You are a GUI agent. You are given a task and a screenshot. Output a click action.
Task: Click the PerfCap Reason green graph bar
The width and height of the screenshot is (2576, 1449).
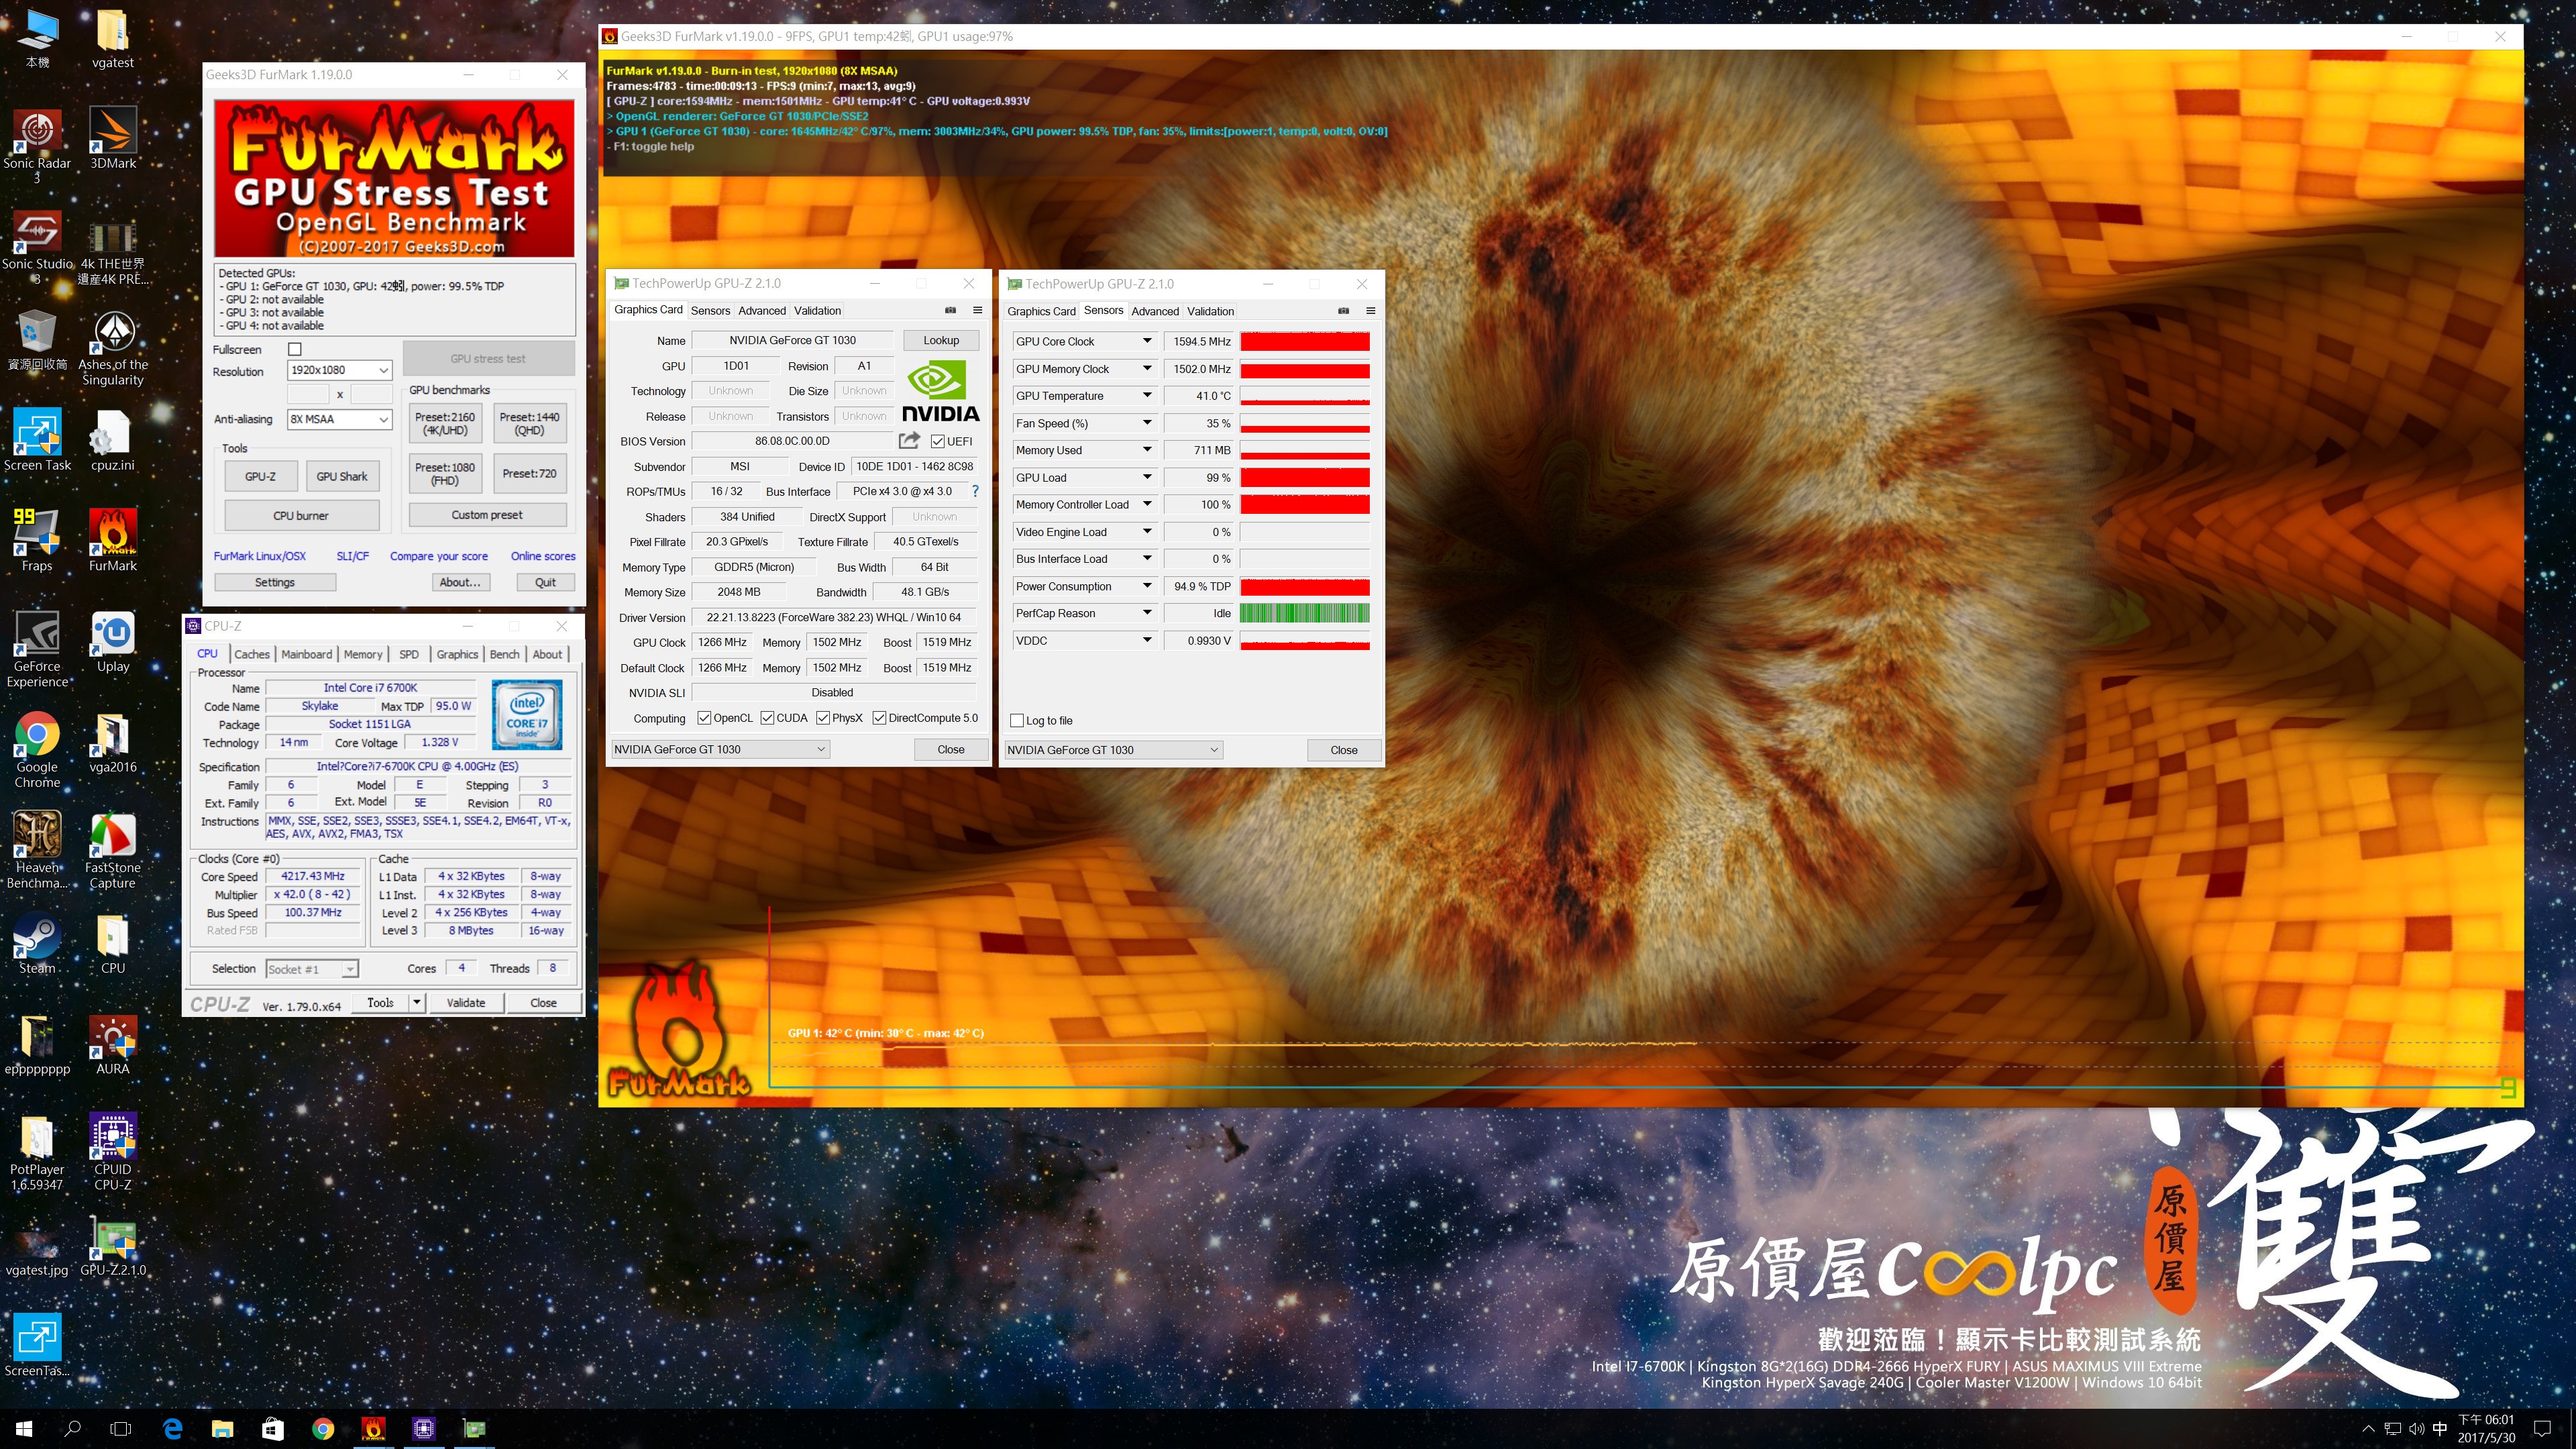point(1304,613)
